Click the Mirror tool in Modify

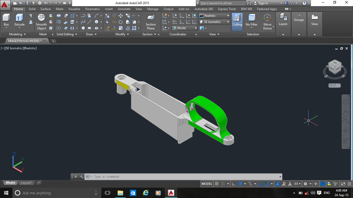point(107,16)
